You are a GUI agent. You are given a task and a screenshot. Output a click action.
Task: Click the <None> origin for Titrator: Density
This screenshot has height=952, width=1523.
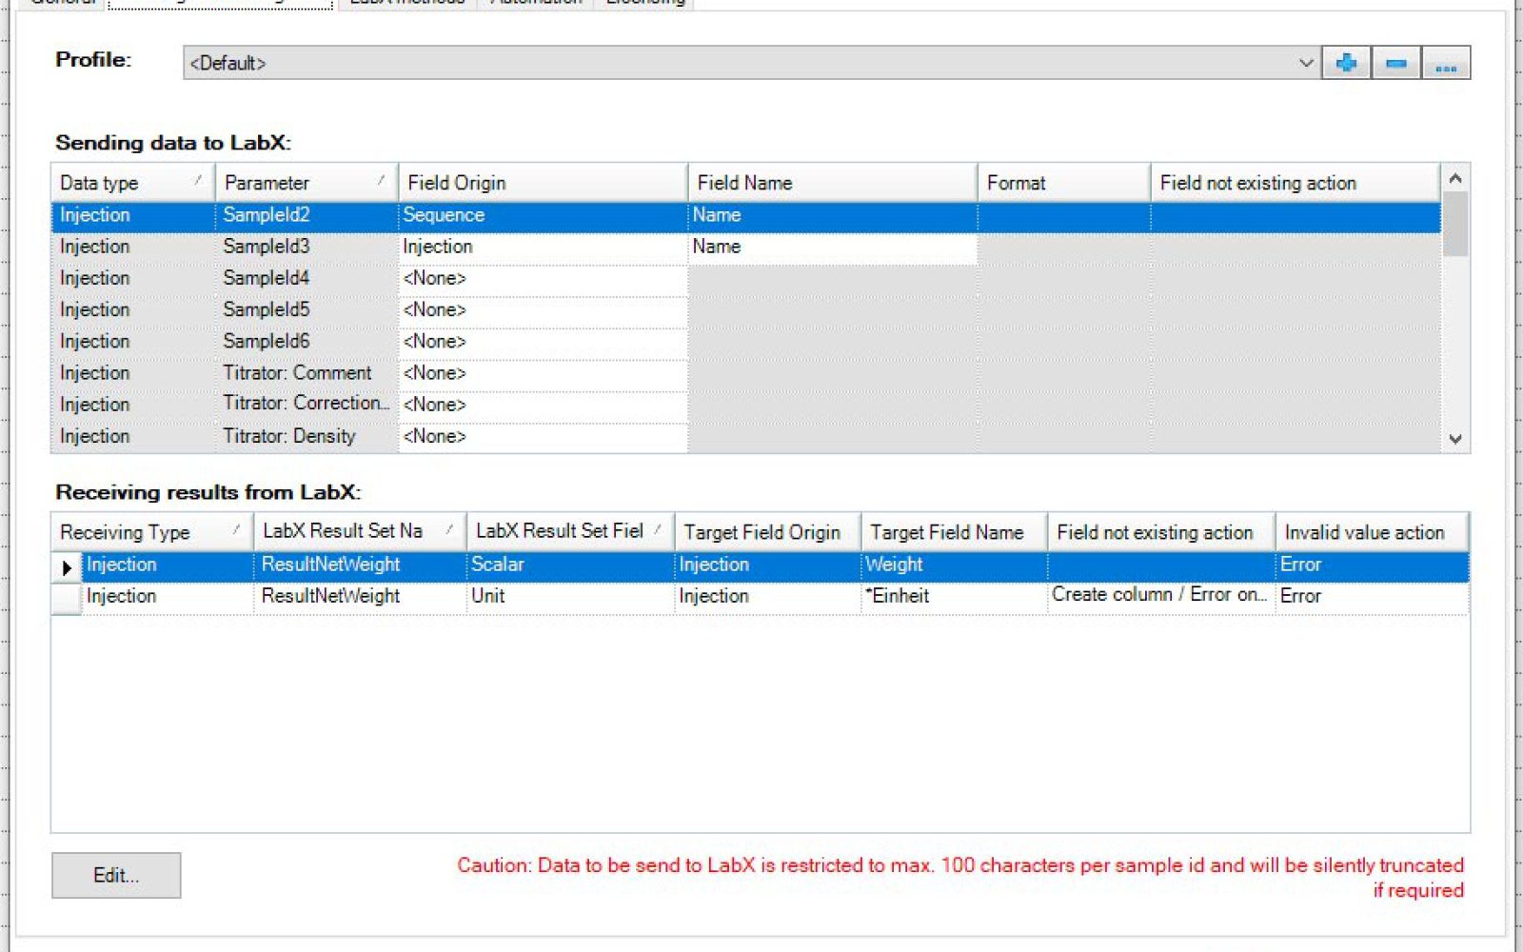[x=543, y=436]
